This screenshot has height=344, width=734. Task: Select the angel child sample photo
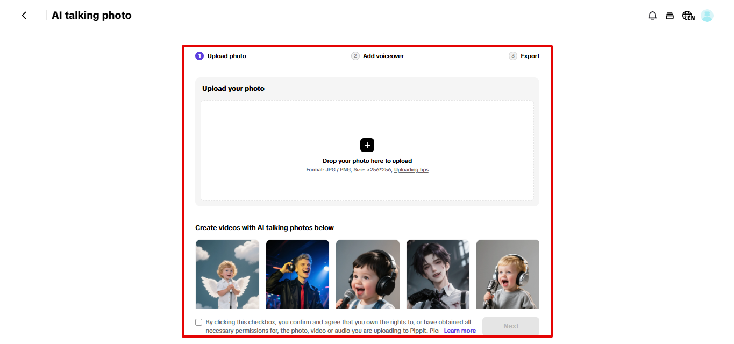pyautogui.click(x=227, y=274)
